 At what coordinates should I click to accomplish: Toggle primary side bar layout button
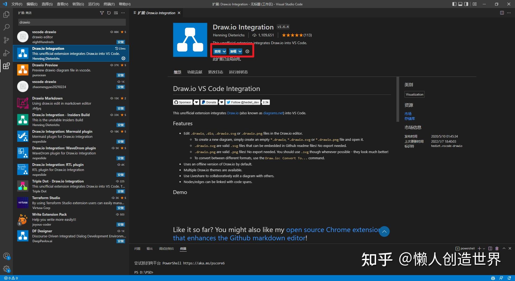click(454, 4)
